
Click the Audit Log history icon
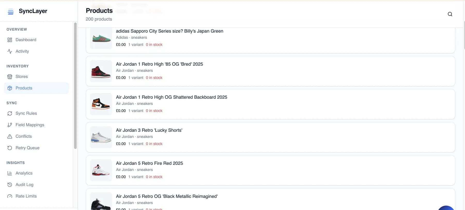pyautogui.click(x=10, y=184)
